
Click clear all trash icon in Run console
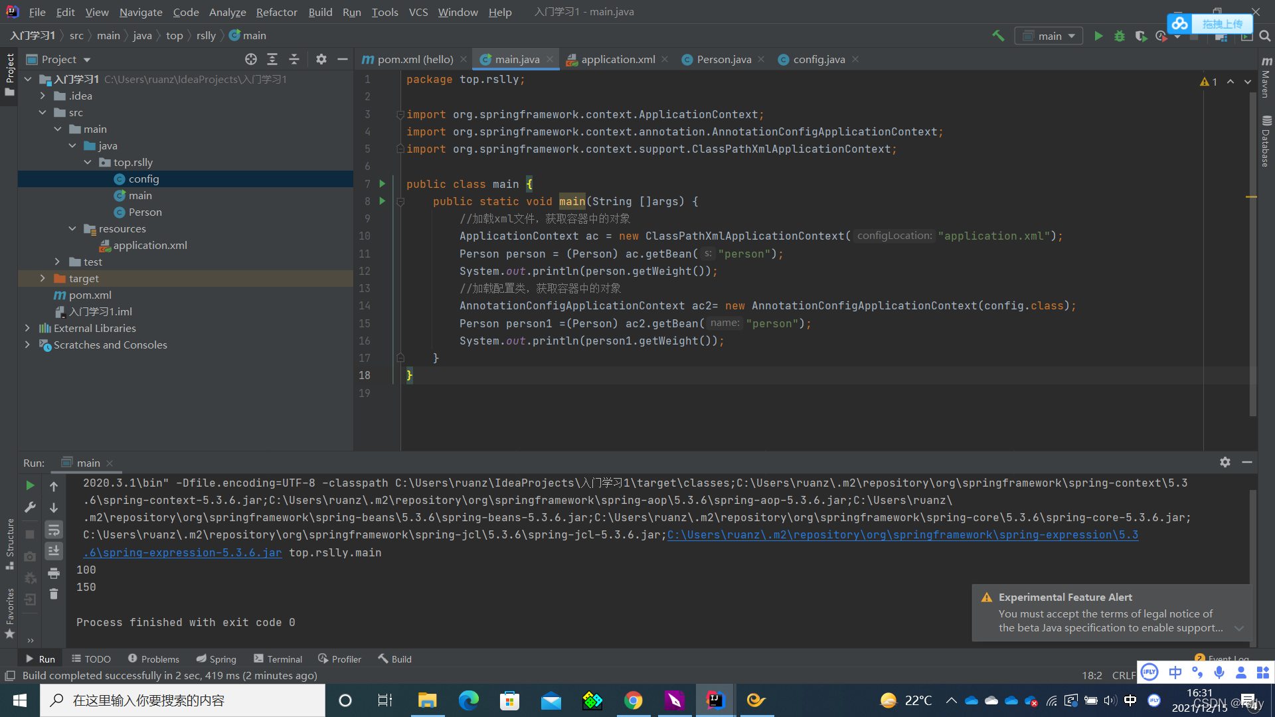(x=54, y=594)
